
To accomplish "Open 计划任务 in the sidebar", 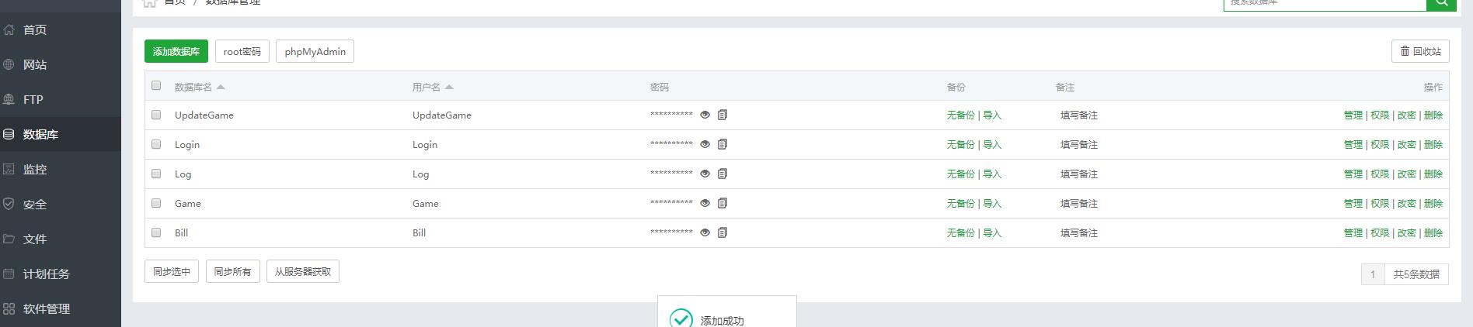I will point(46,274).
